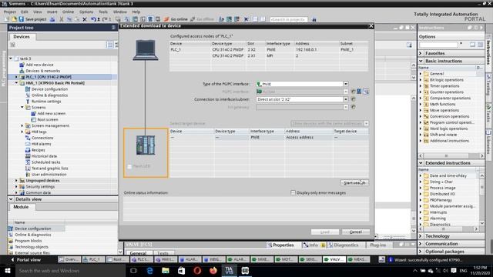Open Show devices with same addresses dropdown
This screenshot has width=493, height=277.
(x=367, y=123)
